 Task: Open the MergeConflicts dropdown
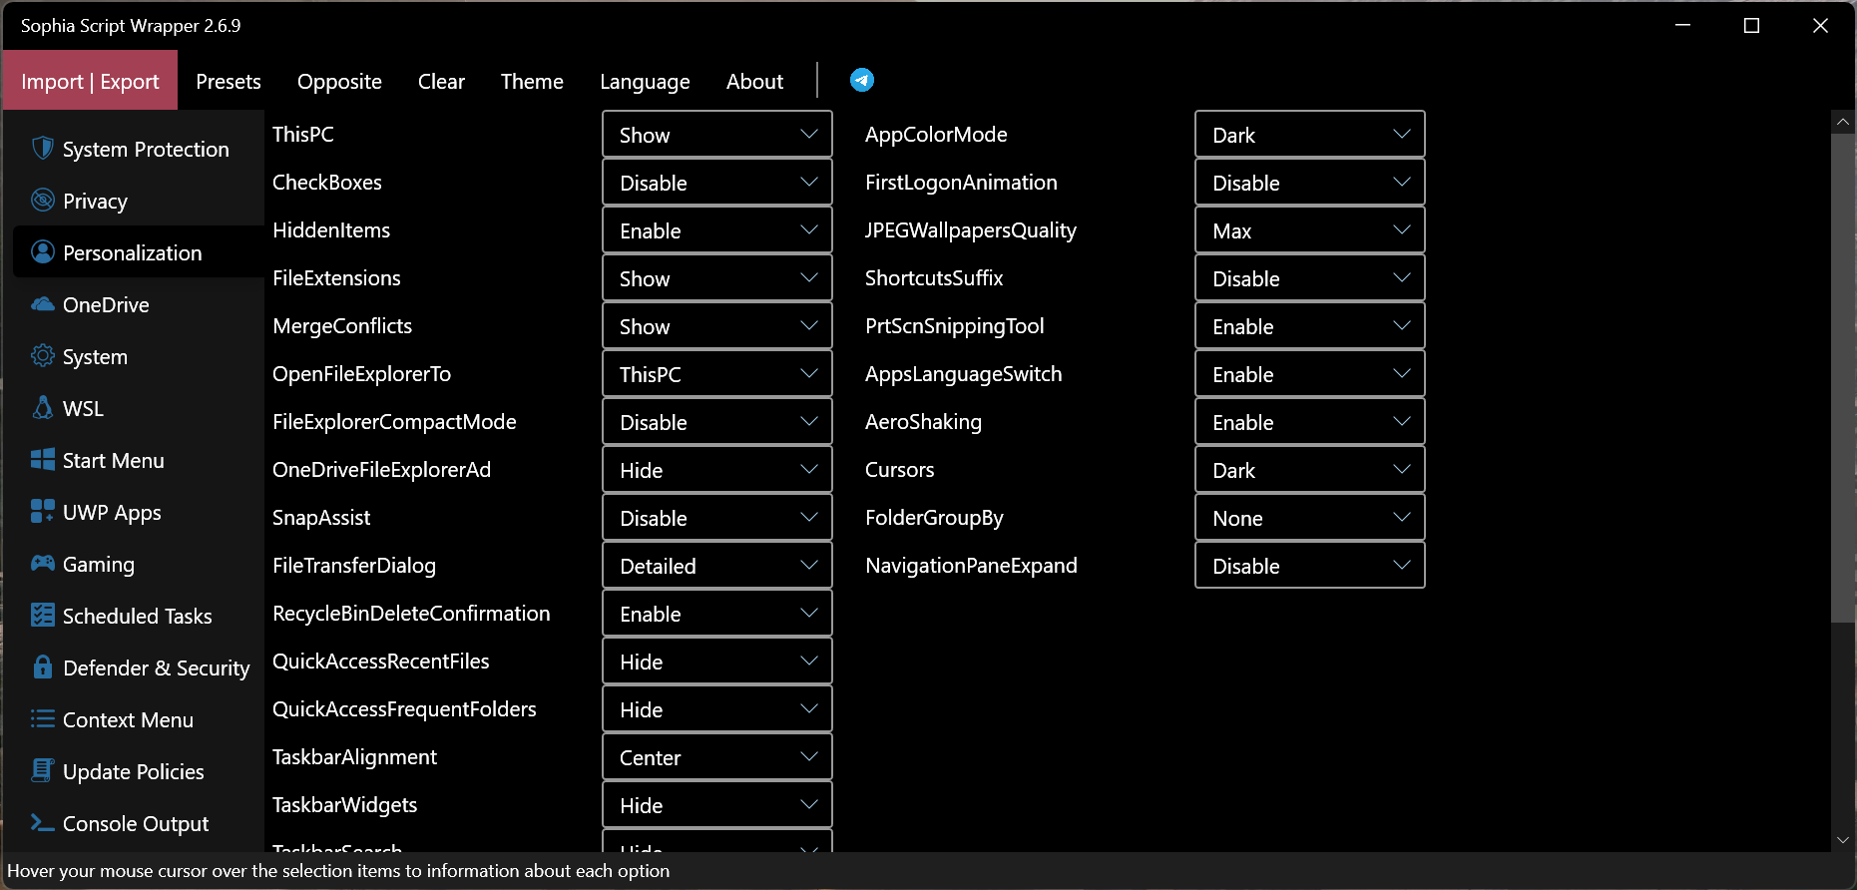[x=717, y=325]
